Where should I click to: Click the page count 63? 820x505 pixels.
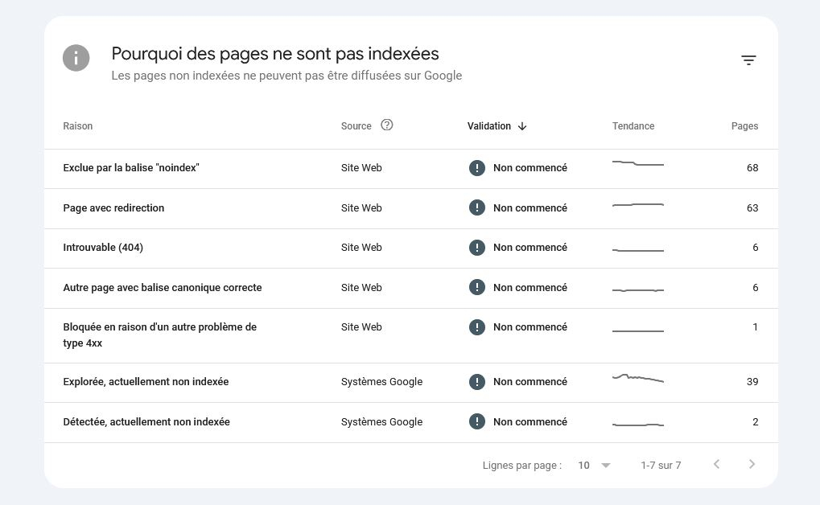(x=752, y=207)
